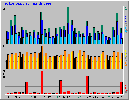Click the blue "Files" legend word
Screen dimensions: 129x100
coord(126,20)
